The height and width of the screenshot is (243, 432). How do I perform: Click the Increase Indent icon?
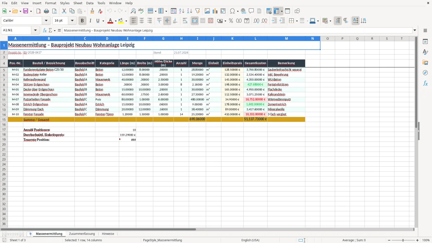click(274, 21)
